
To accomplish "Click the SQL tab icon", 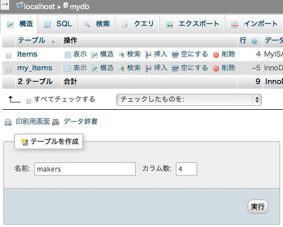I will coord(48,25).
